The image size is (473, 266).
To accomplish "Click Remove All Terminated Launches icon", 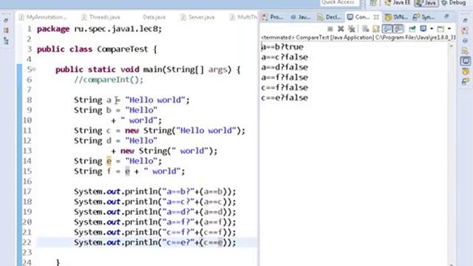I will [x=352, y=29].
